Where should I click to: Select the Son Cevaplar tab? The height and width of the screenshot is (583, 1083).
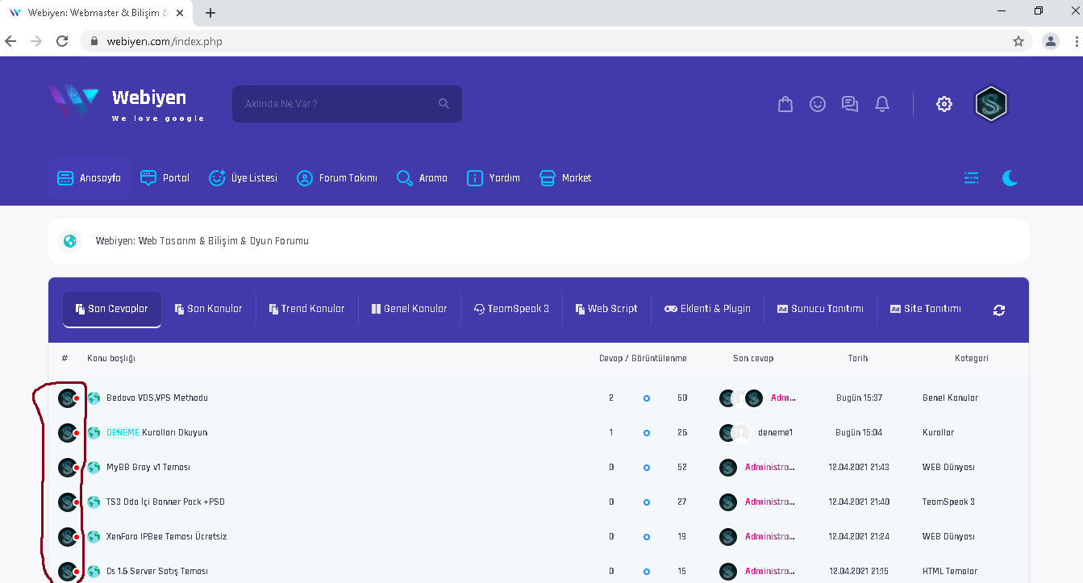point(112,310)
